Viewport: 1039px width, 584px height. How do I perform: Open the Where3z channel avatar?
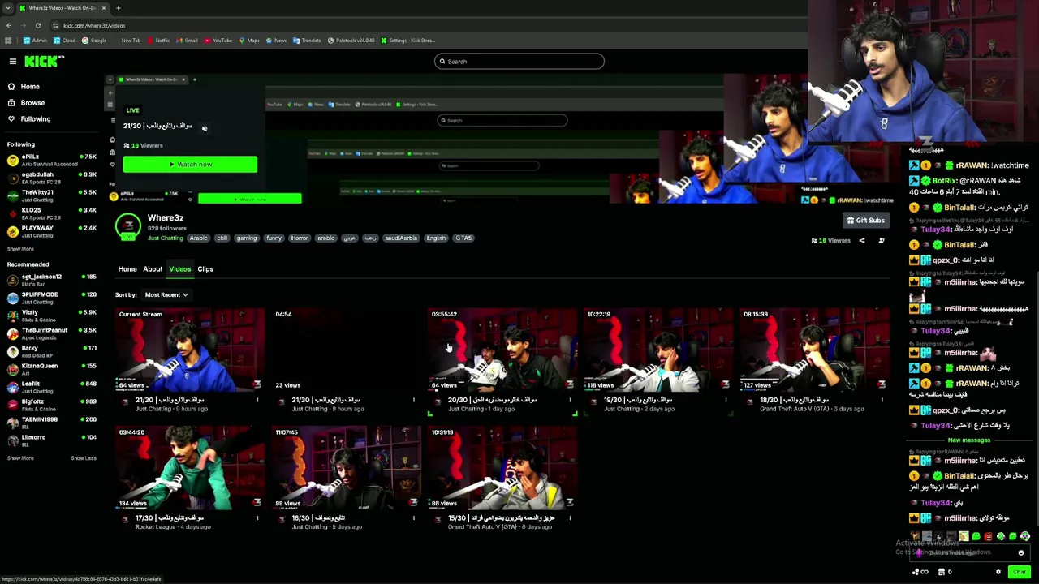click(127, 227)
